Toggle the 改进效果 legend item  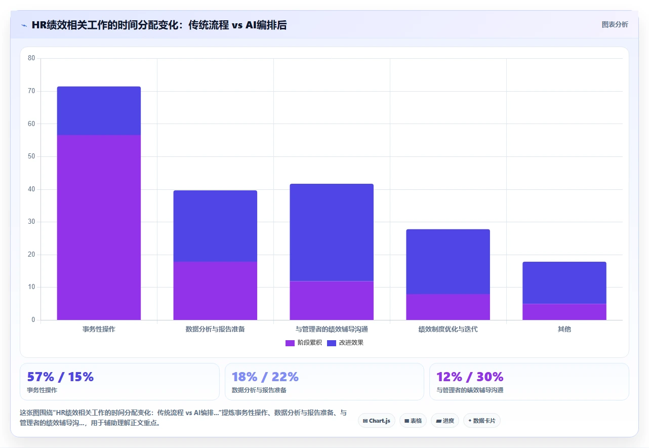345,343
